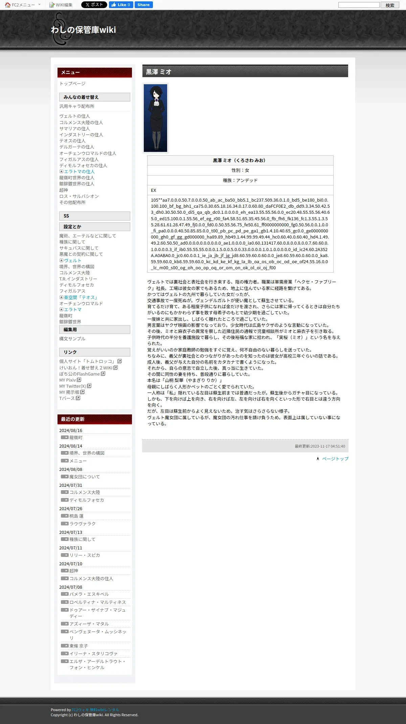The height and width of the screenshot is (724, 406).
Task: Expand the ヴェルト tree node
Action: [61, 261]
